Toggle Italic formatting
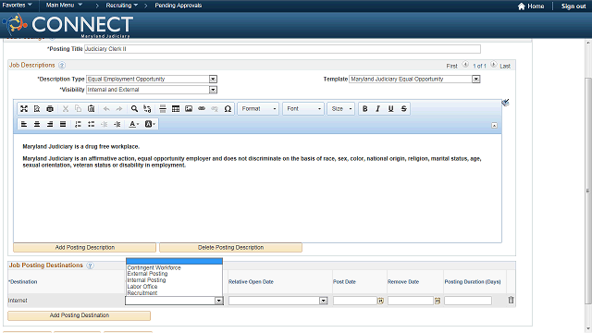 (x=377, y=109)
